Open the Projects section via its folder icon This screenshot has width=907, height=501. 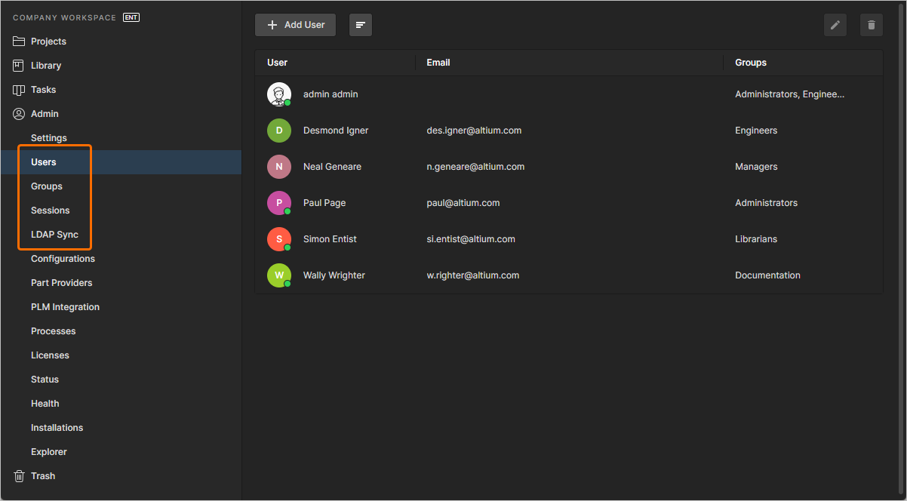coord(19,41)
